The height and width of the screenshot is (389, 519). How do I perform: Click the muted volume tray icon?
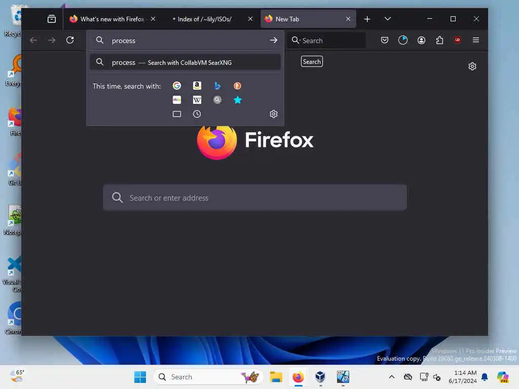[437, 377]
